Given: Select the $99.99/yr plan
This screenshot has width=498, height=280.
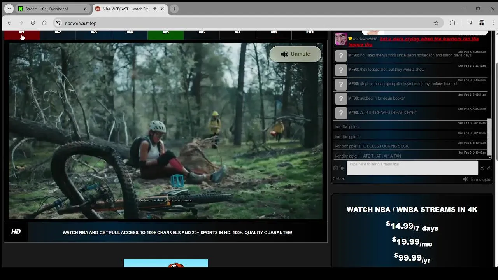Looking at the screenshot, I should (x=412, y=257).
